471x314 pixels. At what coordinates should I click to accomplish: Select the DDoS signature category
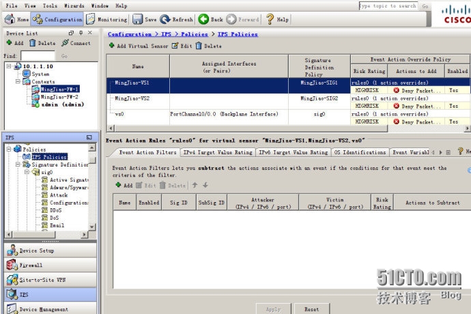tap(52, 210)
